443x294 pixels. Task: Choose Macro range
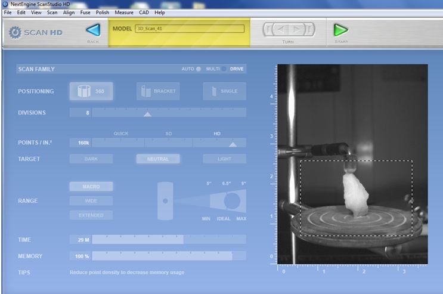(91, 187)
